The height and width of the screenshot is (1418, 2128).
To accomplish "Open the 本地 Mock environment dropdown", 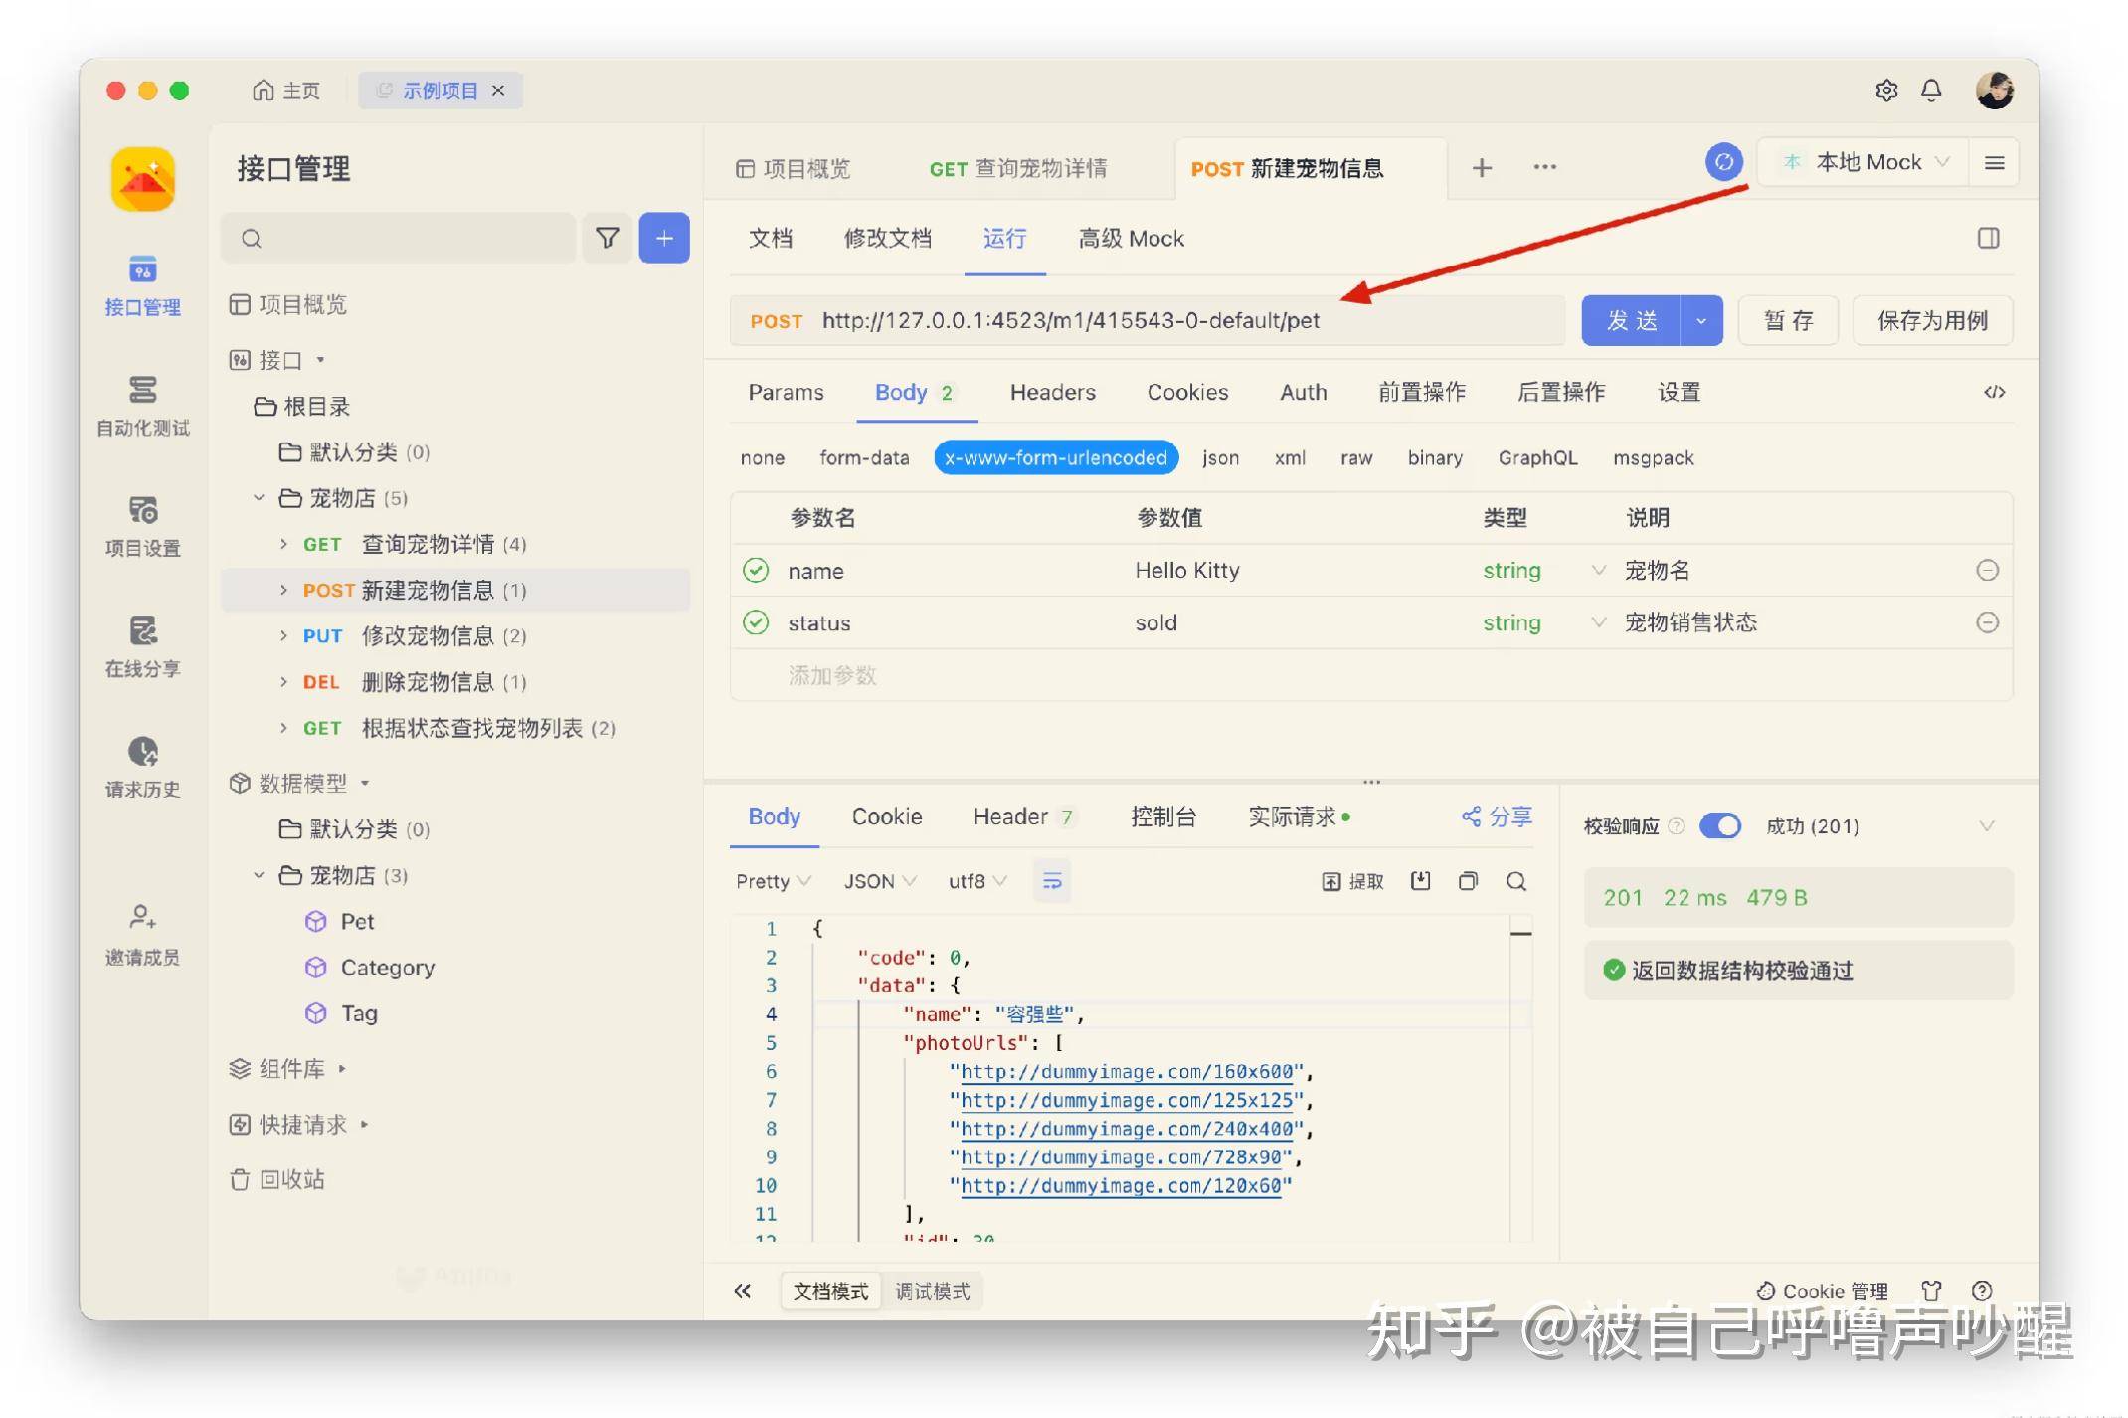I will point(1863,162).
